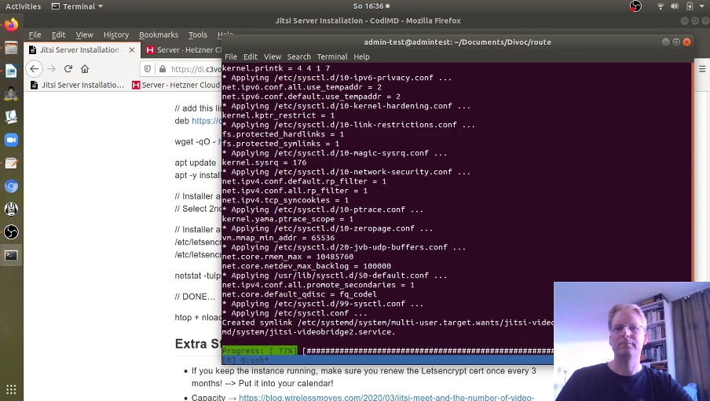
Task: Open the Files manager in dock
Action: point(11,48)
